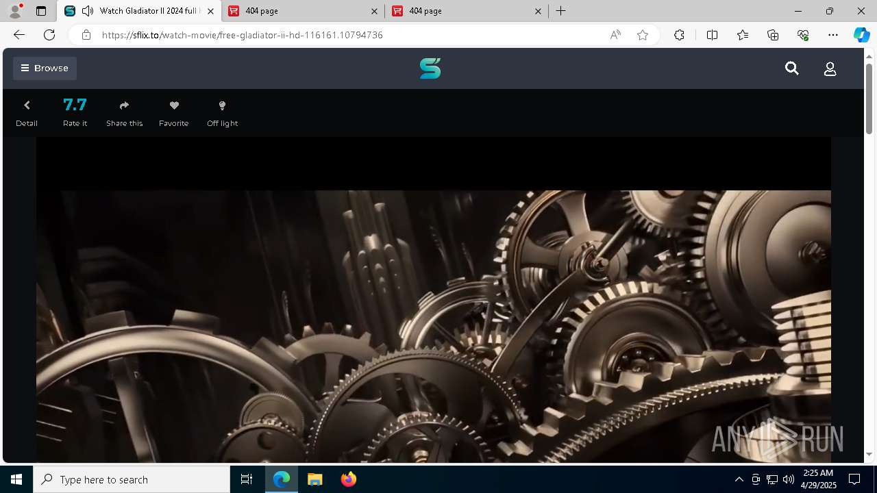The width and height of the screenshot is (877, 493).
Task: Mute the Gladiator tab audio
Action: (88, 11)
